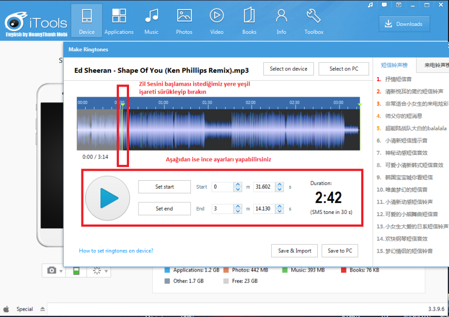The width and height of the screenshot is (449, 317).
Task: Open the title bar dropdown menu icon
Action: tap(398, 5)
